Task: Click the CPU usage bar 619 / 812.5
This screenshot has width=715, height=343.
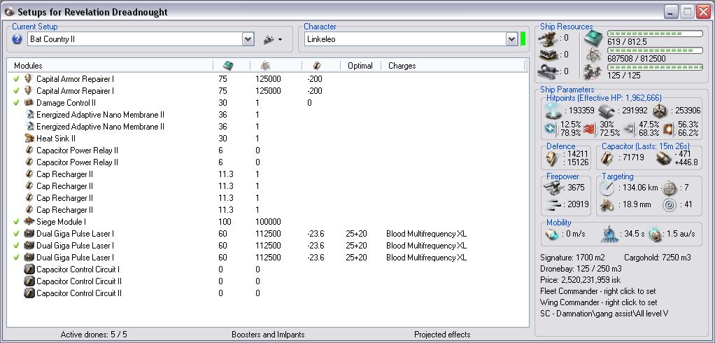Action: [x=656, y=34]
